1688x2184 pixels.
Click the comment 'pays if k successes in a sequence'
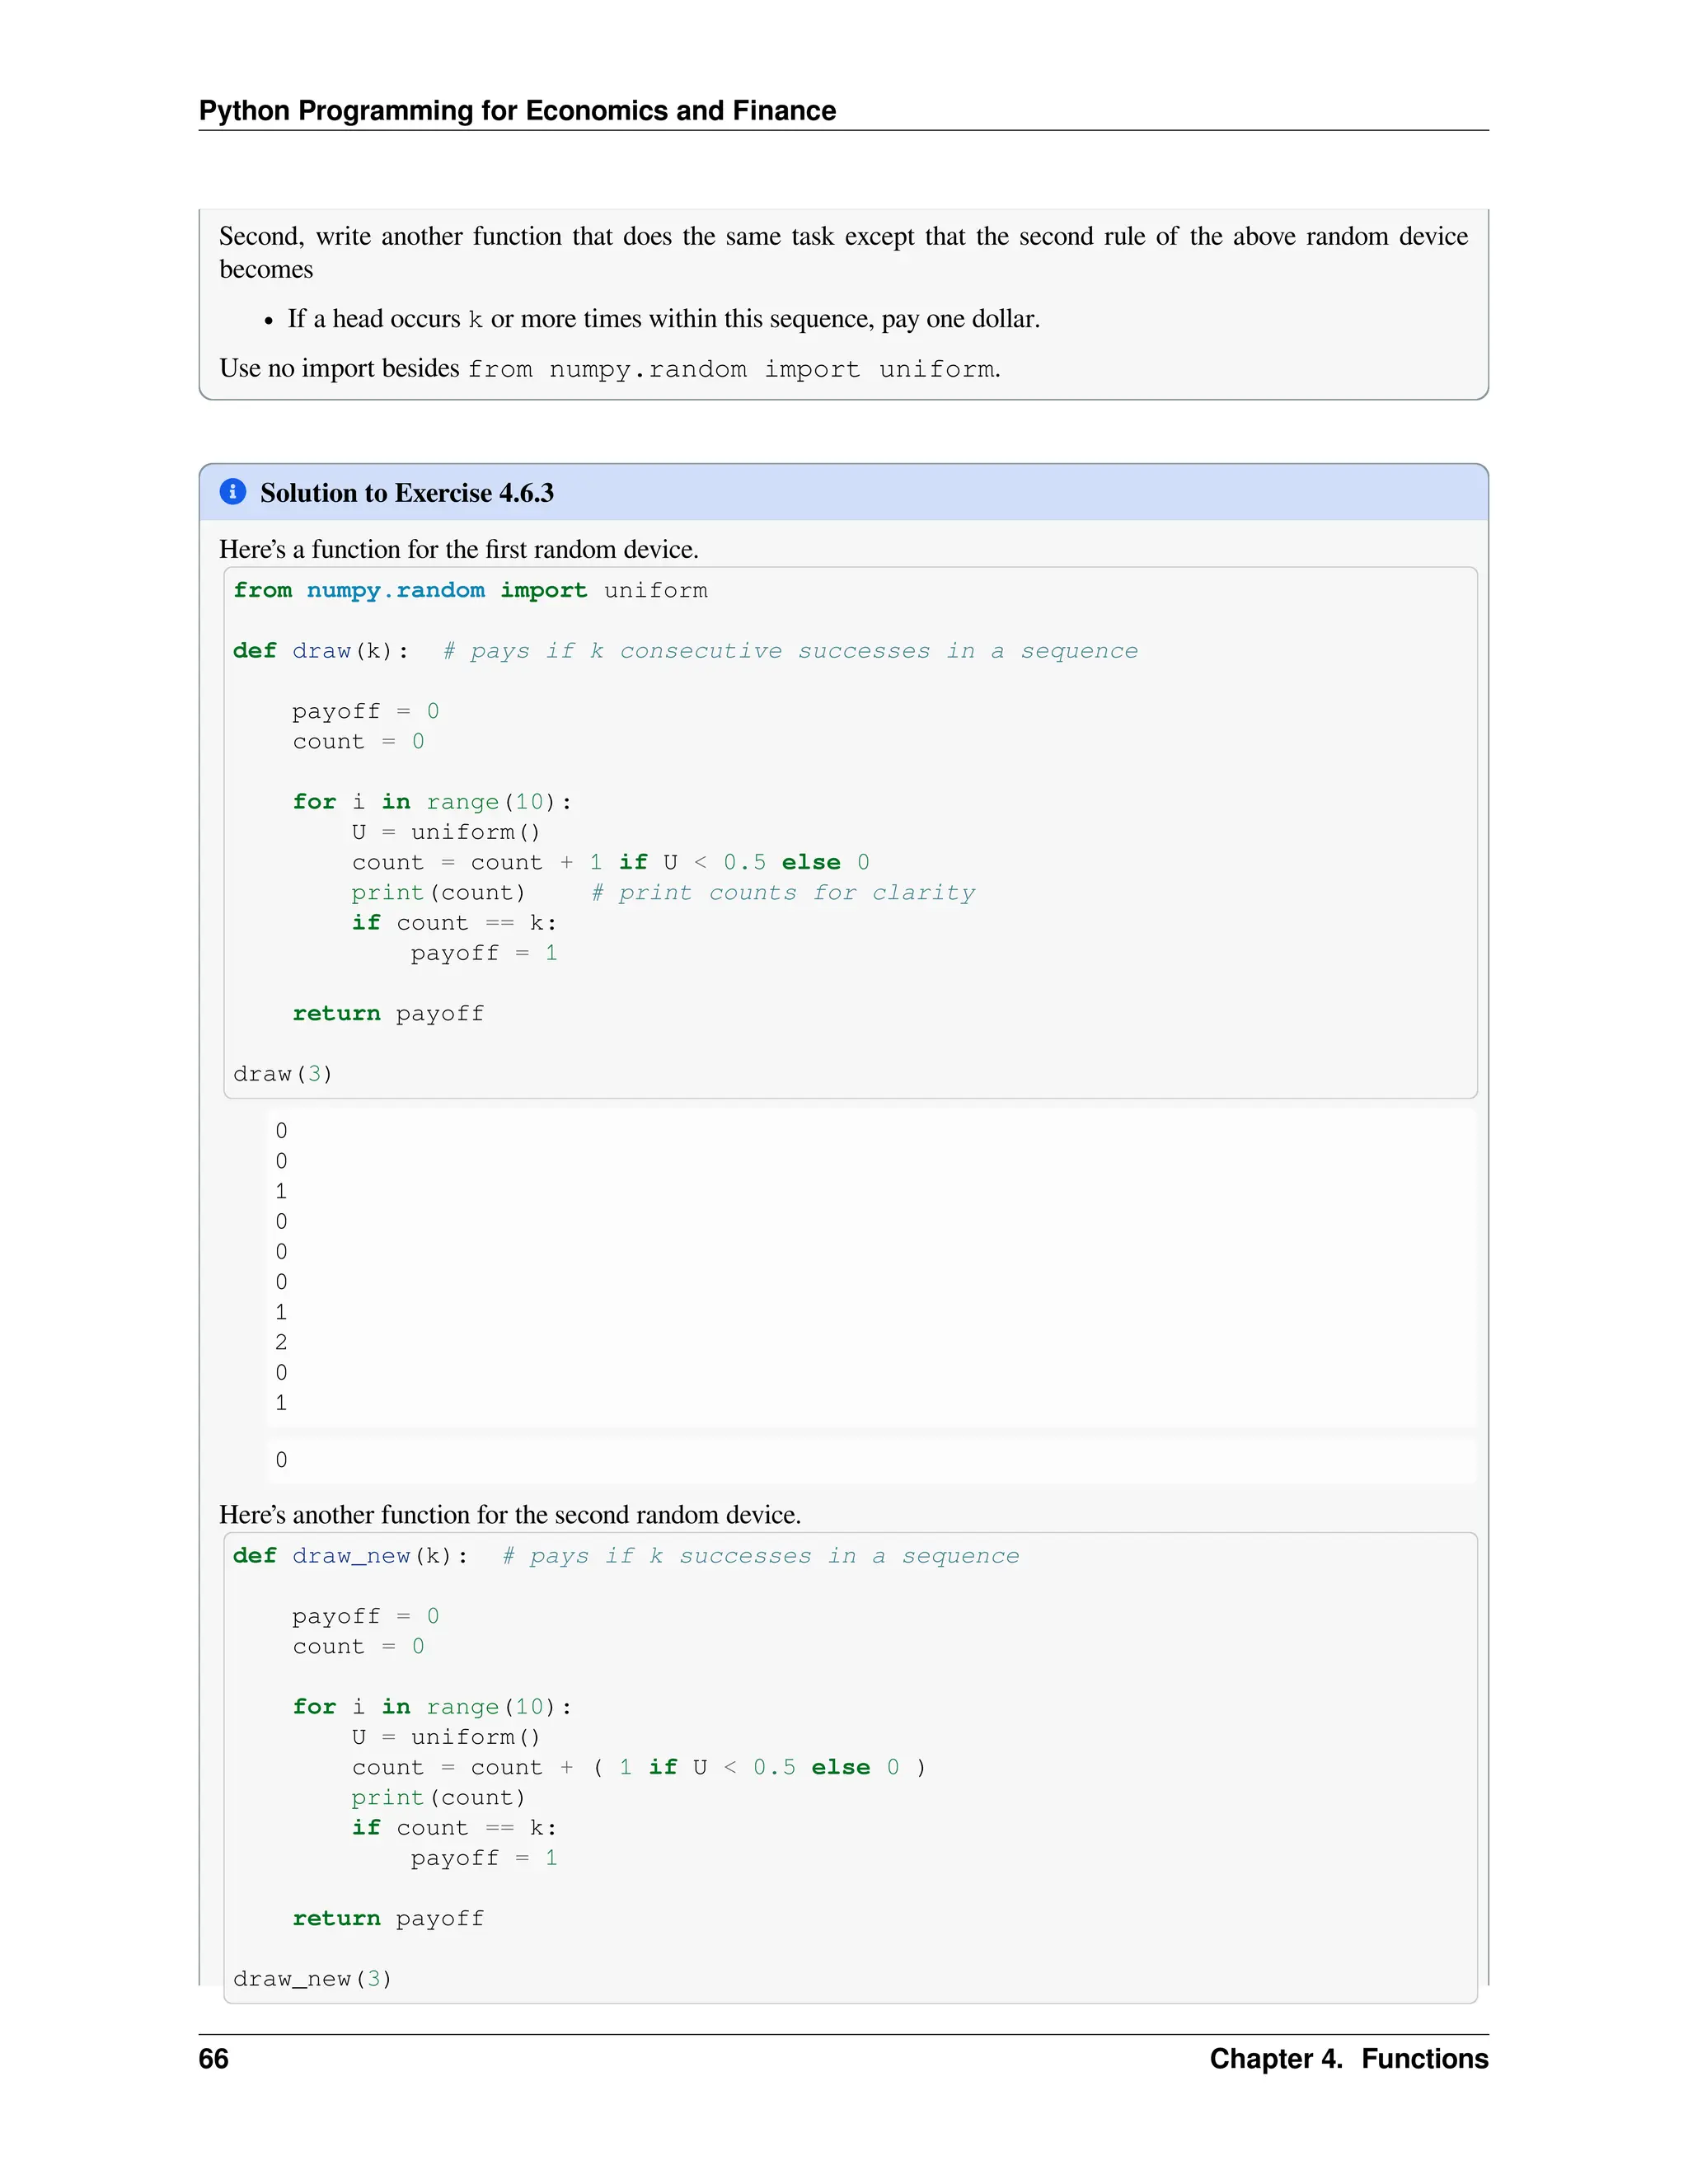760,1556
